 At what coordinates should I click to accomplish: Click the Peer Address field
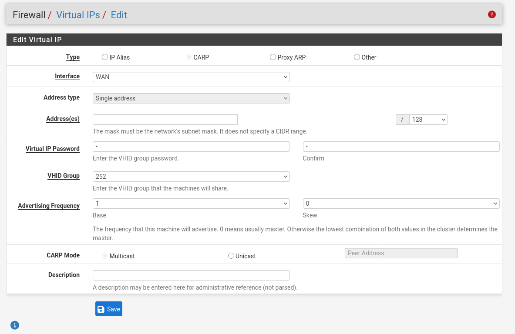pyautogui.click(x=401, y=253)
